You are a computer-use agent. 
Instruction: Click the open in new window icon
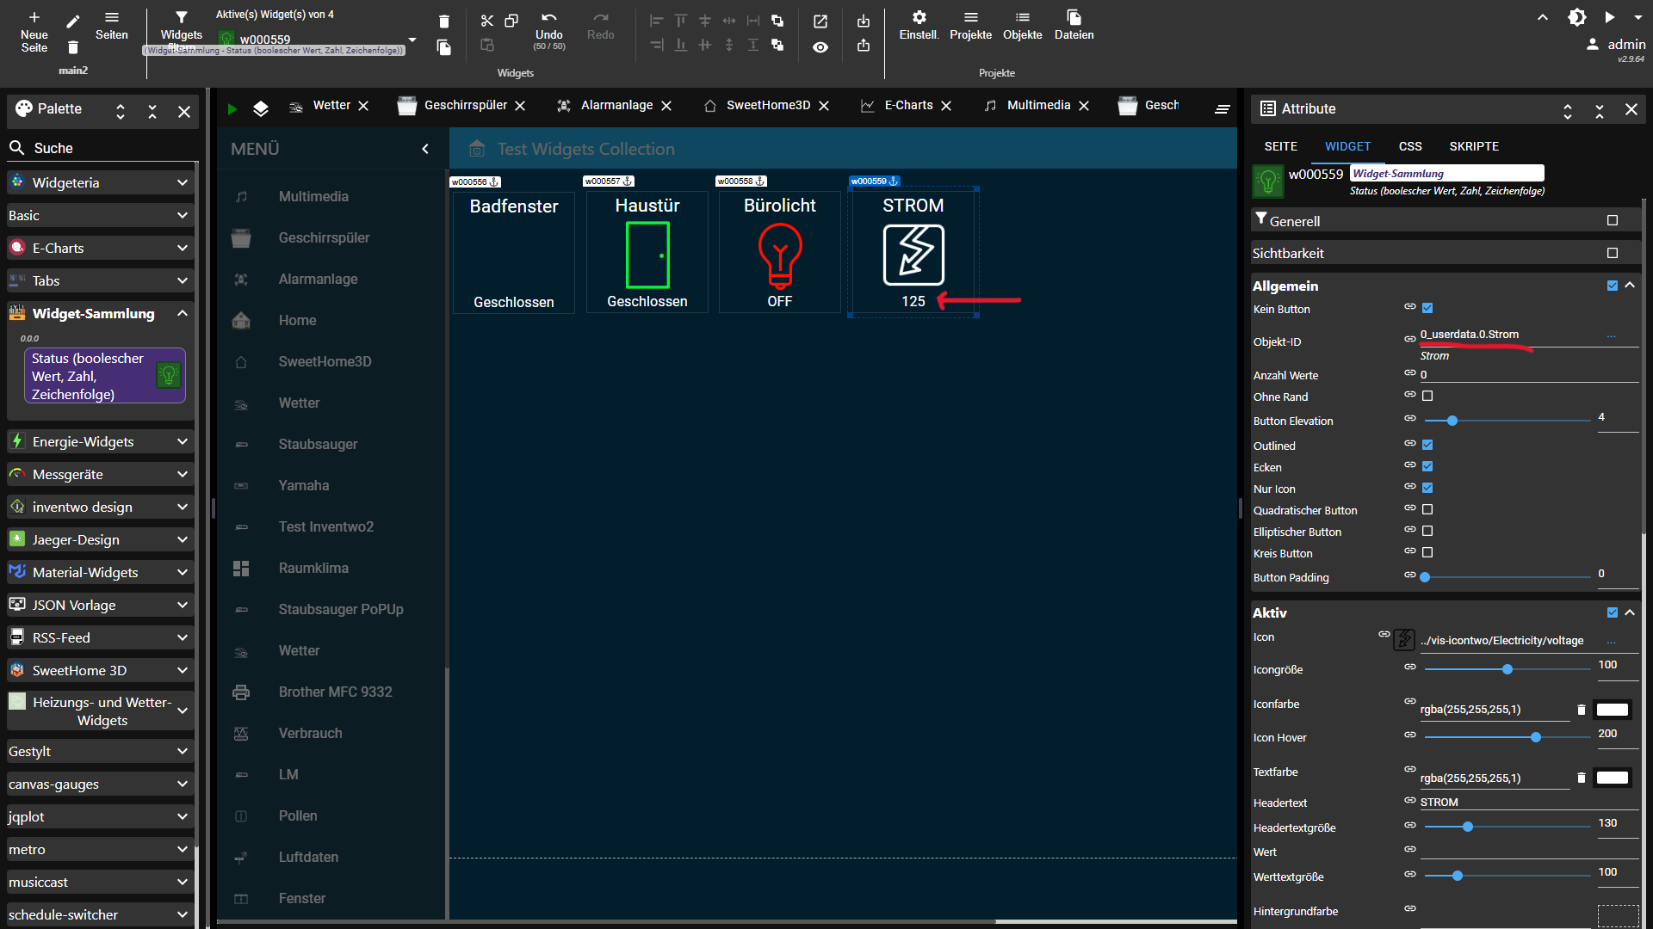pos(820,22)
